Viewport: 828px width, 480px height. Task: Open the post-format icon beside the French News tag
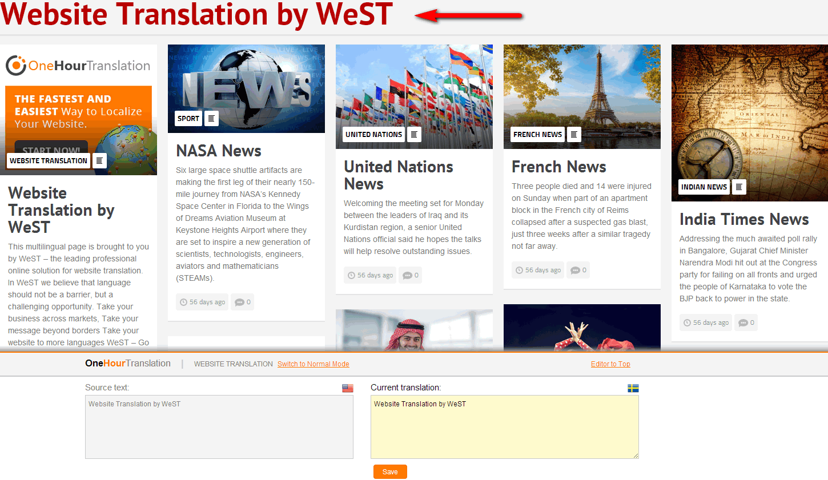(x=574, y=134)
